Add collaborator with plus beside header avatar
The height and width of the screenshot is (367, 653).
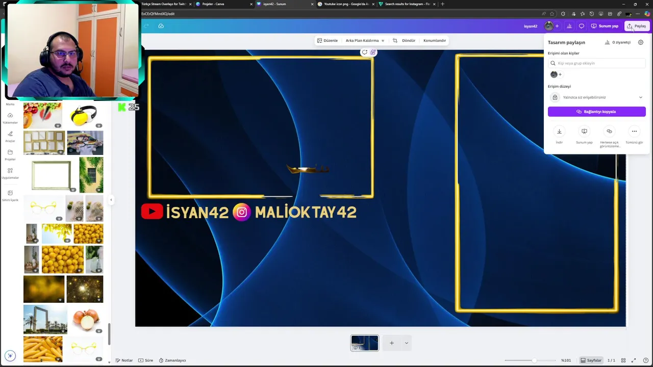tap(557, 26)
